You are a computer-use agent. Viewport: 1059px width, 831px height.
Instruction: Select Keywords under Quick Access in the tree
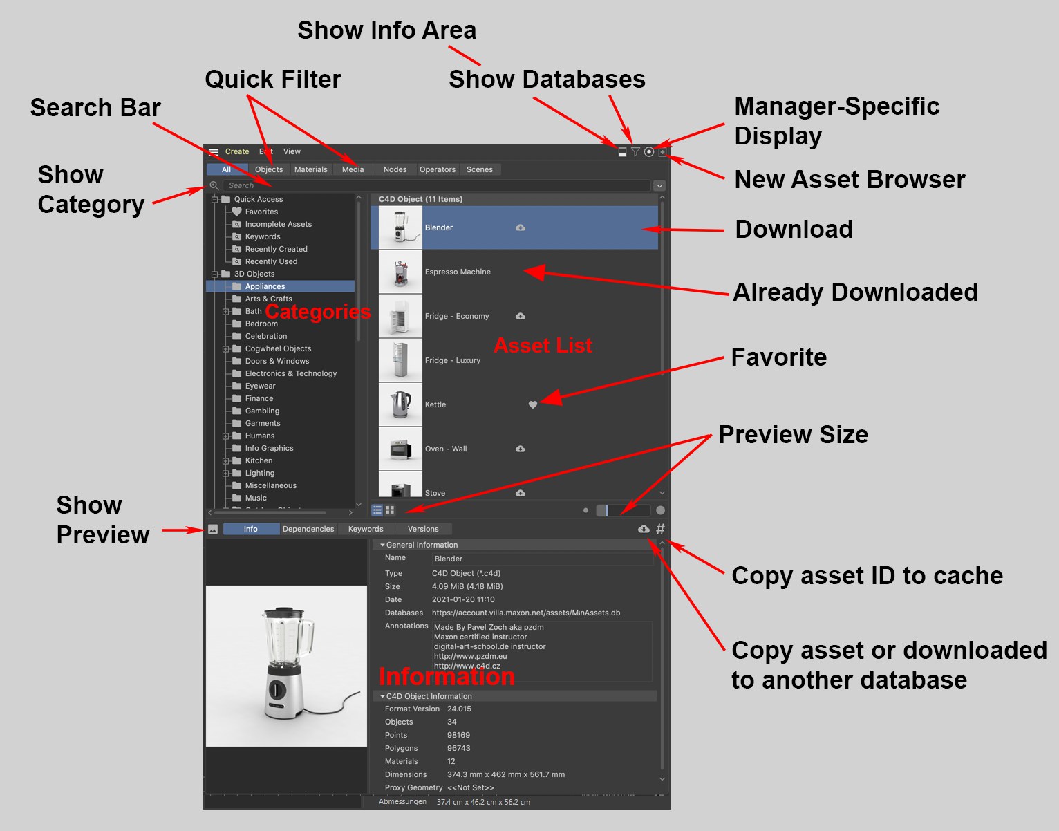(263, 236)
